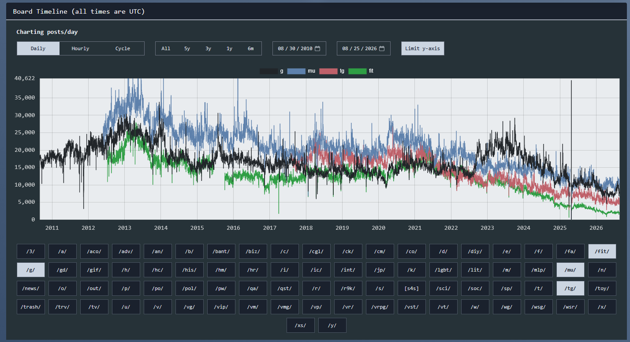Plot the /soc/ board
The image size is (630, 342).
475,288
